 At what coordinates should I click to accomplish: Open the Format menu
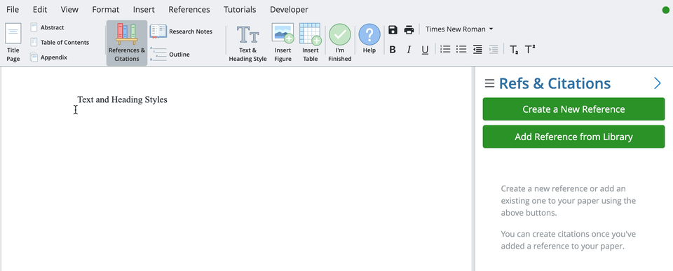pos(106,9)
